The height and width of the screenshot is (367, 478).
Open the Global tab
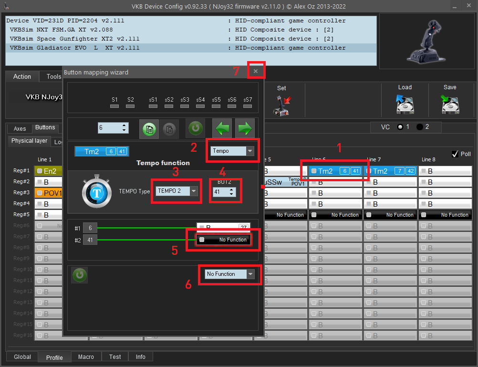22,357
